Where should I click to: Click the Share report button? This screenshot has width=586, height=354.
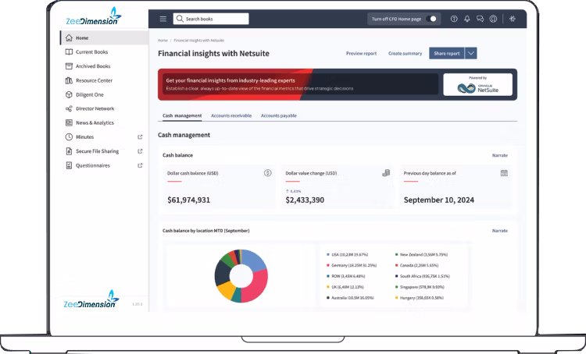[x=446, y=53]
